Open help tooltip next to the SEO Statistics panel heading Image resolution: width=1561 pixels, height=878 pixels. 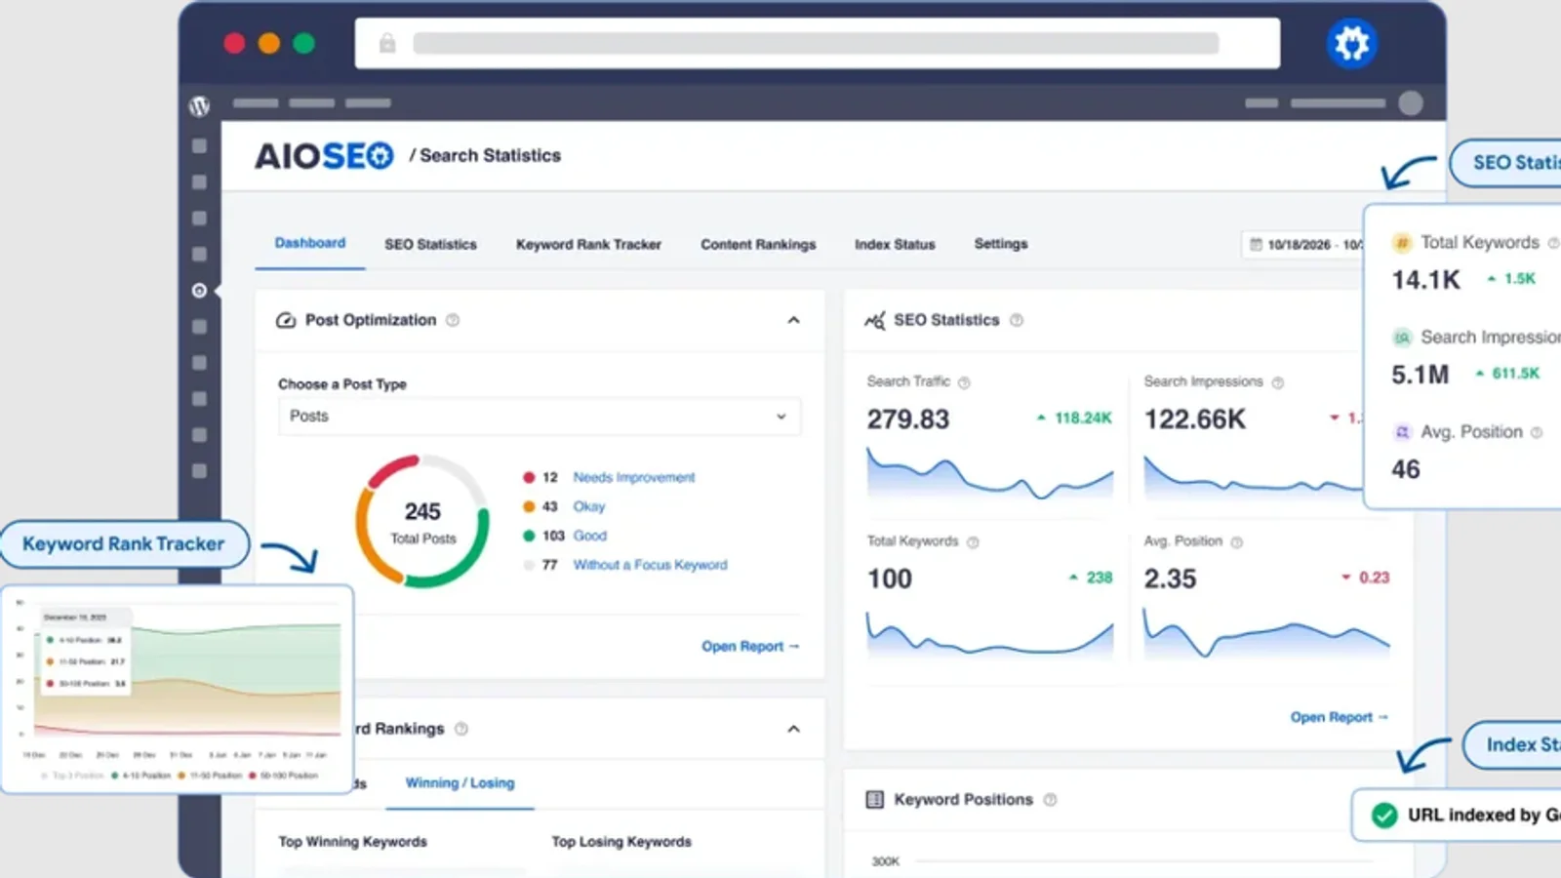pyautogui.click(x=1017, y=320)
